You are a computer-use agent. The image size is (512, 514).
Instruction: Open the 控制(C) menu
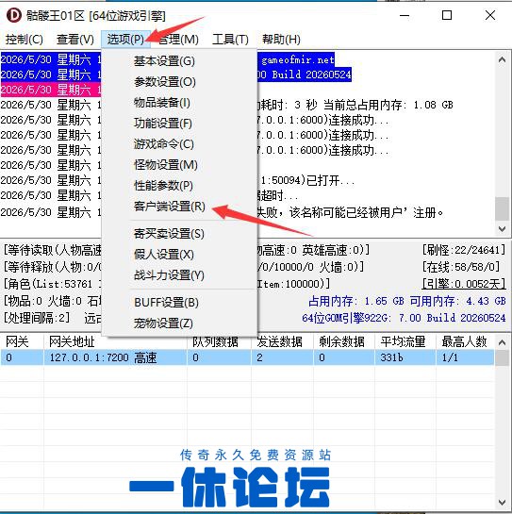pyautogui.click(x=24, y=40)
